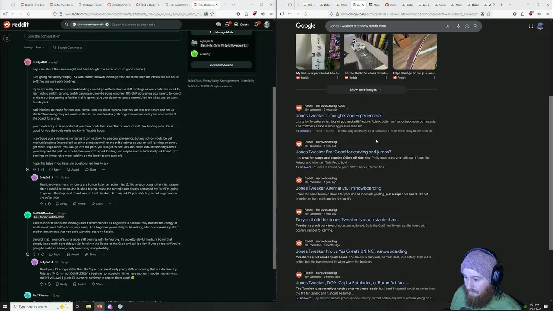Downvote m3nightfall's comment

42,170
